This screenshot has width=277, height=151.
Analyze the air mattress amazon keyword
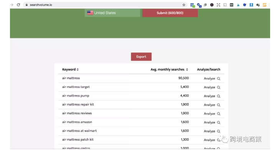pyautogui.click(x=209, y=123)
